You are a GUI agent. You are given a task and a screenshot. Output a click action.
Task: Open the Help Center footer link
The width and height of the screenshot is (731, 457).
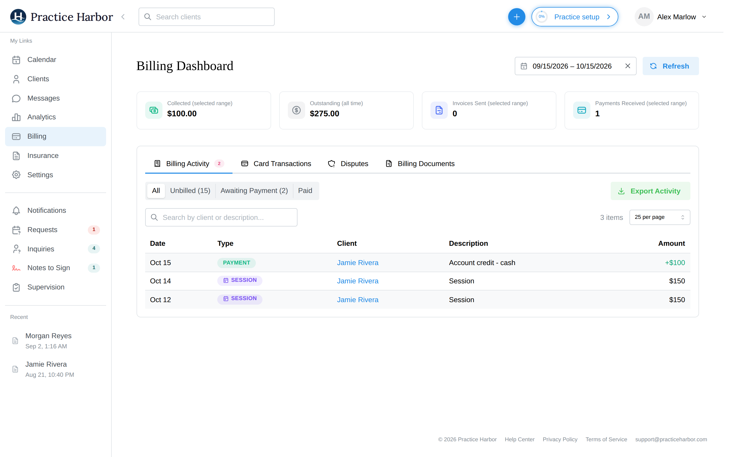[520, 439]
